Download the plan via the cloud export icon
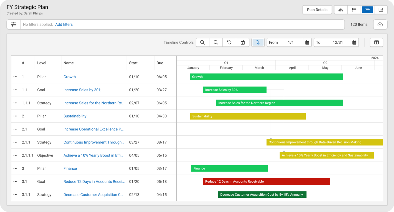 click(380, 24)
